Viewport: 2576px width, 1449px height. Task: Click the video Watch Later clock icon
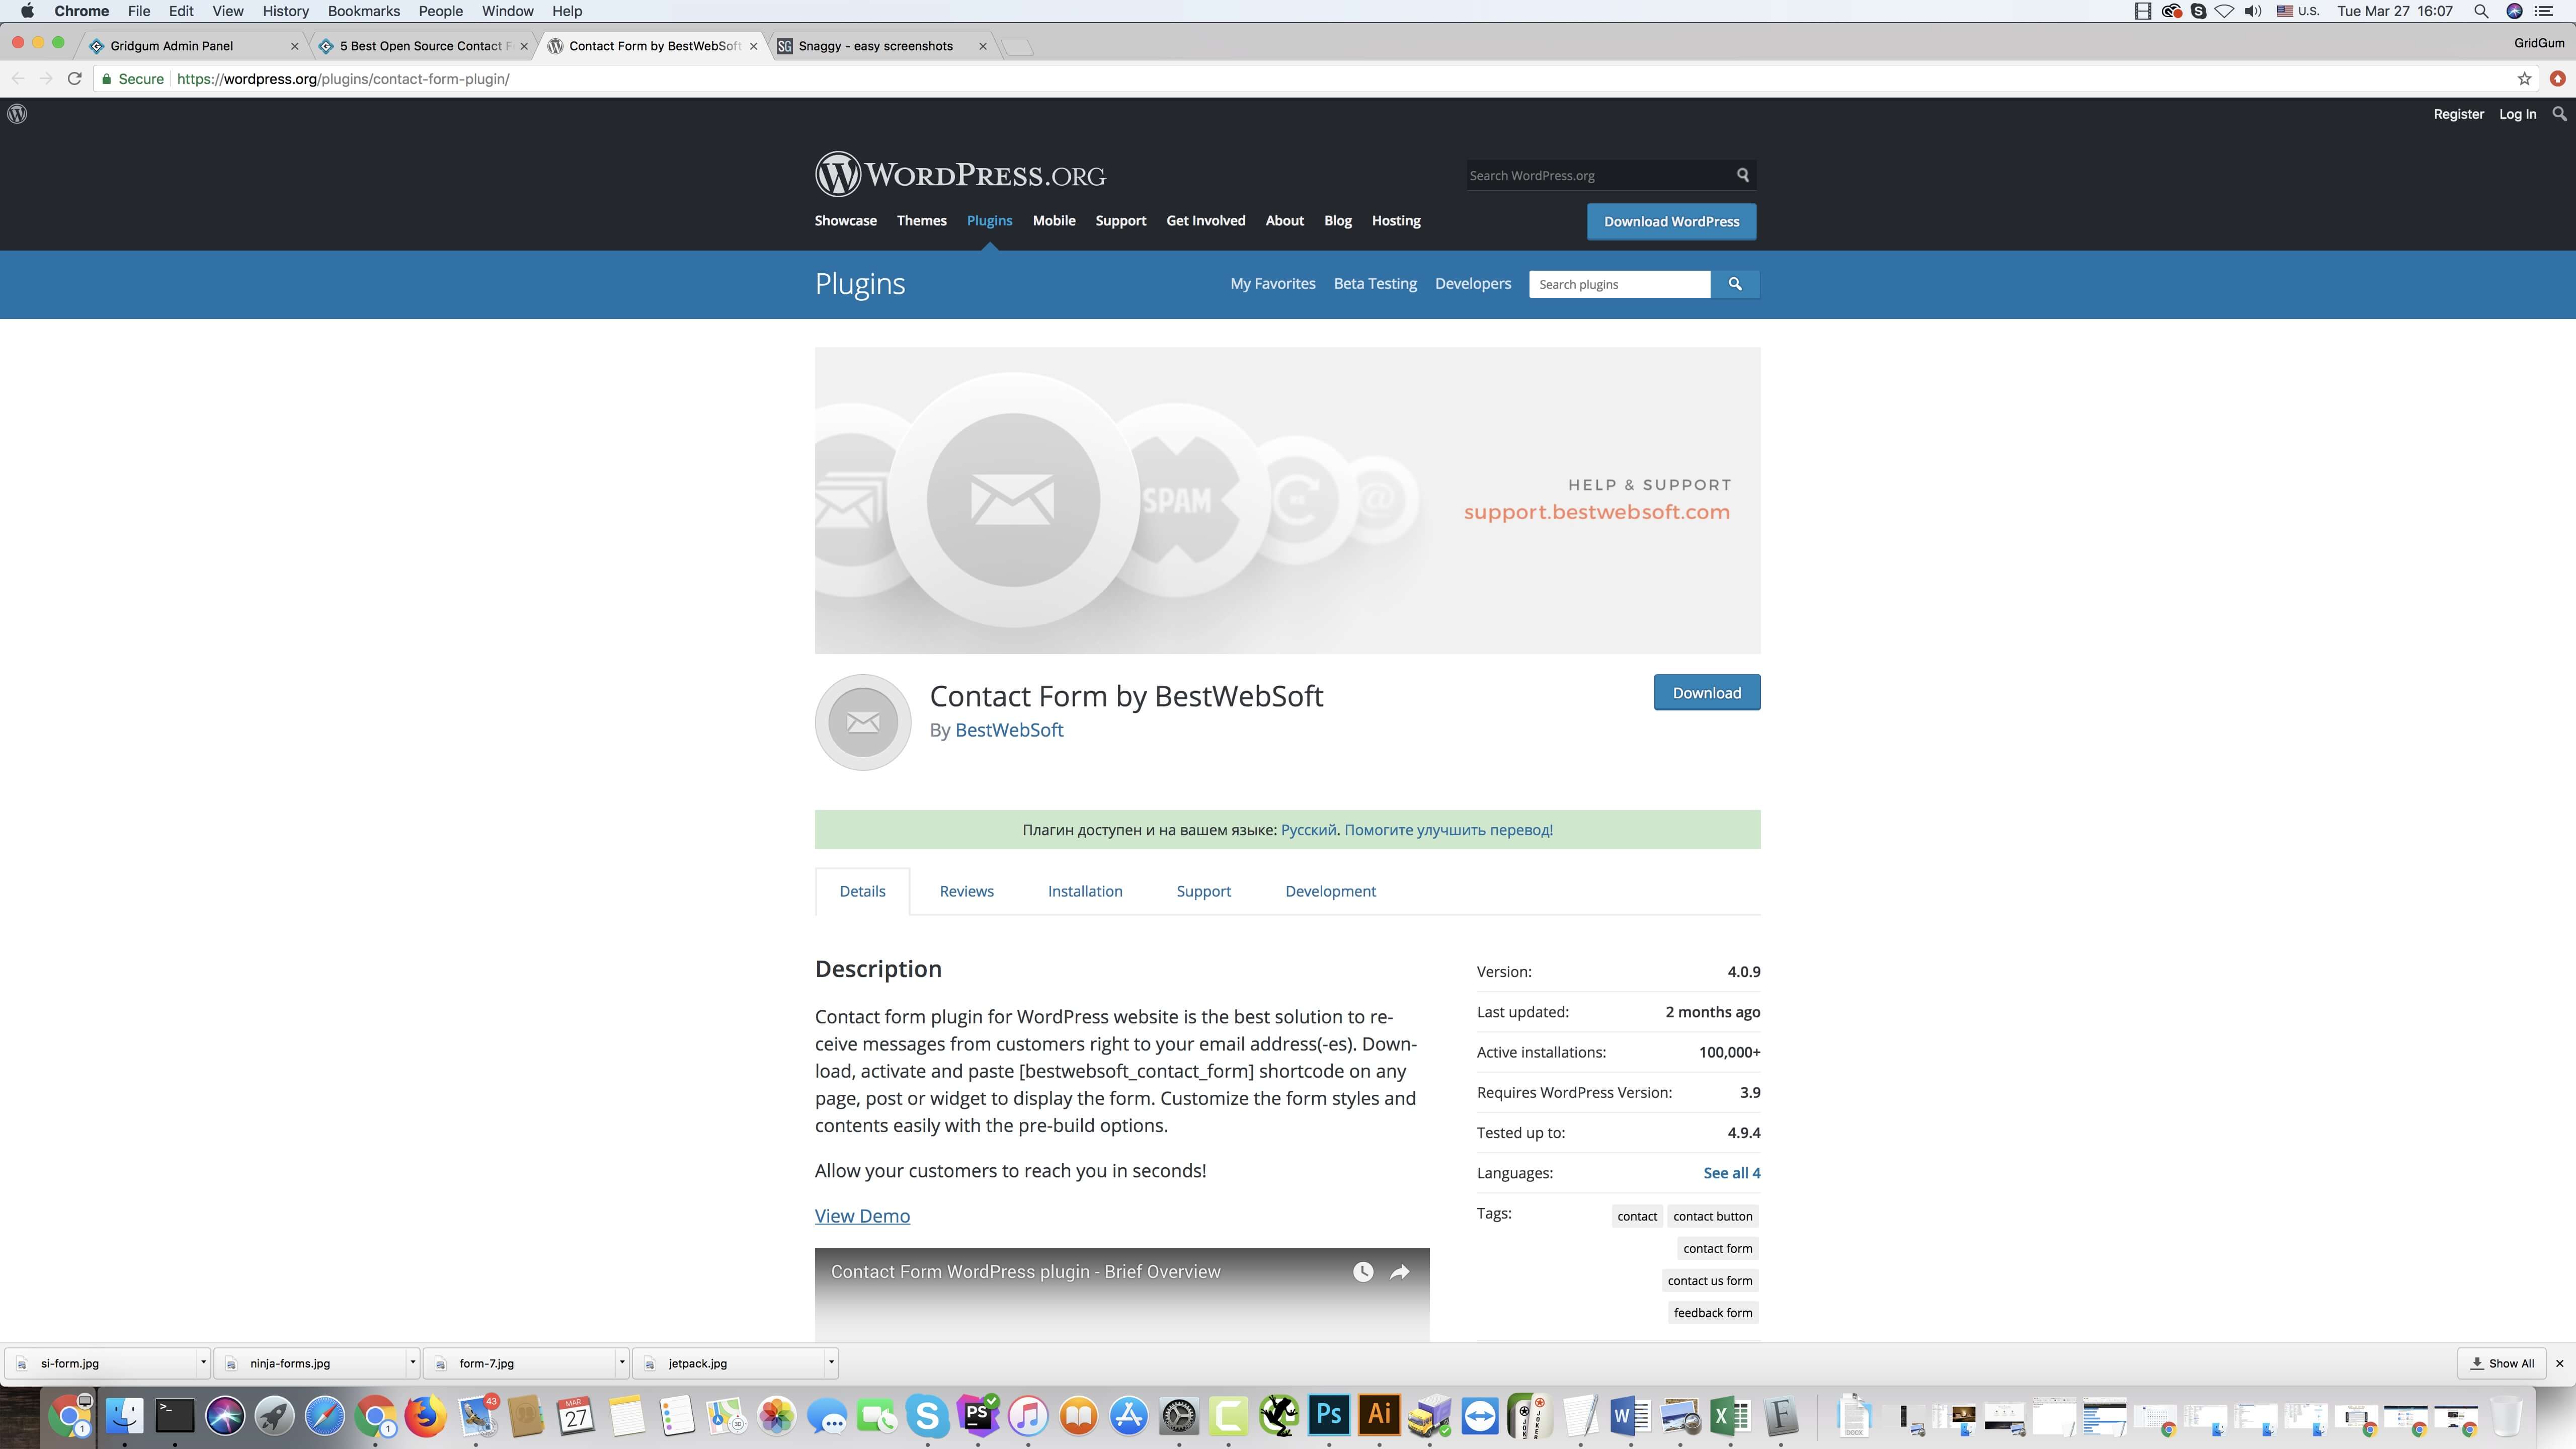click(1363, 1272)
